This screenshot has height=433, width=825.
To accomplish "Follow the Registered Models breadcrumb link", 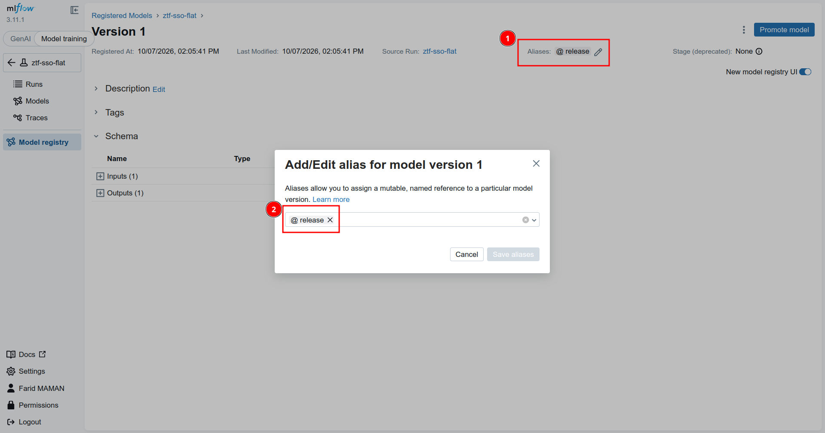I will [122, 15].
